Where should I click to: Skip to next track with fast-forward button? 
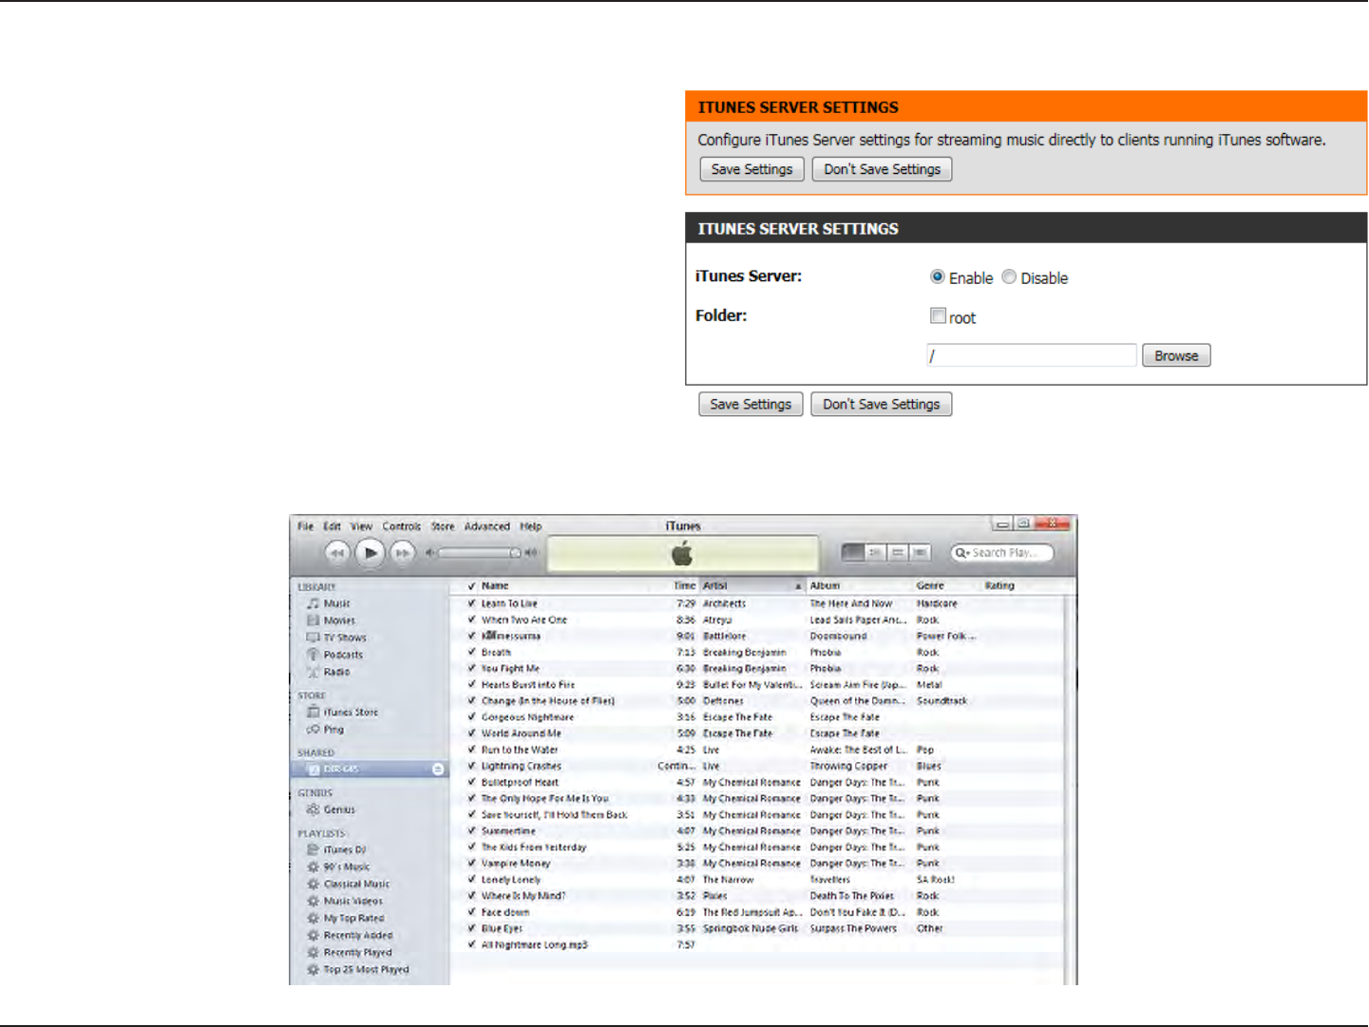pos(403,553)
